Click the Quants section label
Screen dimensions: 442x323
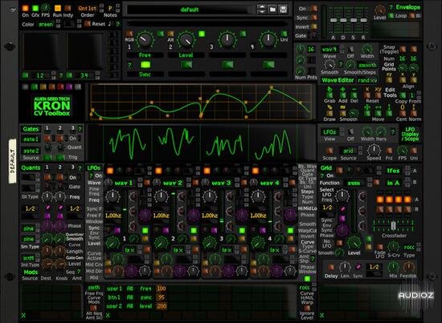pyautogui.click(x=31, y=168)
